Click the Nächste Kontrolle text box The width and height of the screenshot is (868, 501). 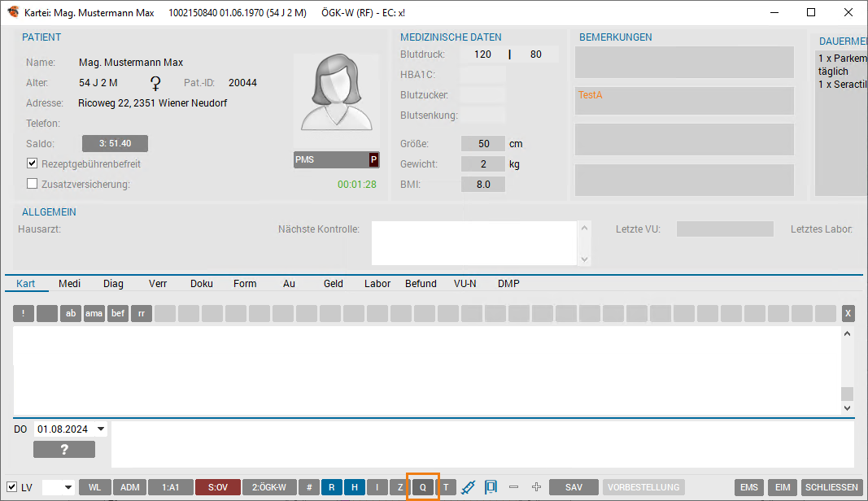pyautogui.click(x=474, y=243)
